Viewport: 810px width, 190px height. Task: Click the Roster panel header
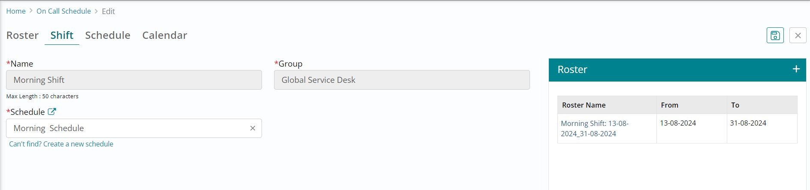pos(643,70)
